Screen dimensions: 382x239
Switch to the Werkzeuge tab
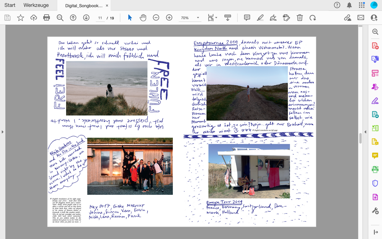coord(36,5)
